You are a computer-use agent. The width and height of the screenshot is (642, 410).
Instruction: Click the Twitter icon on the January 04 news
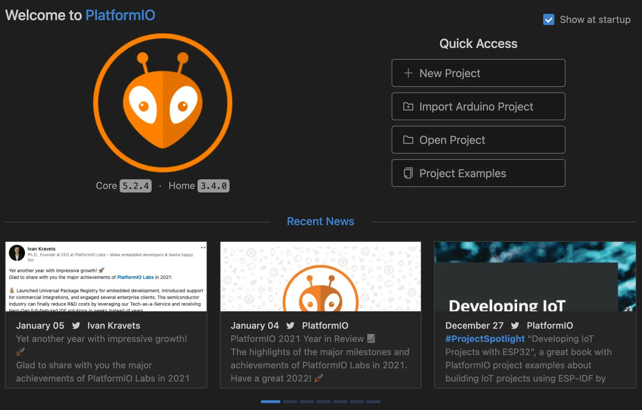[x=290, y=326]
